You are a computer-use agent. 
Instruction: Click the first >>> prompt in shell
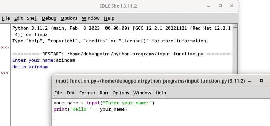coord(5,48)
